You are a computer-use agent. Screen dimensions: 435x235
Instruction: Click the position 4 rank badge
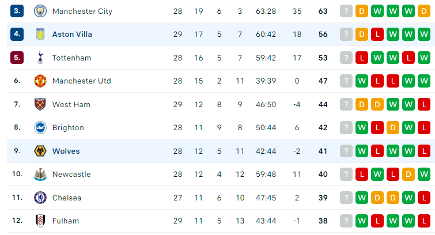pyautogui.click(x=17, y=34)
